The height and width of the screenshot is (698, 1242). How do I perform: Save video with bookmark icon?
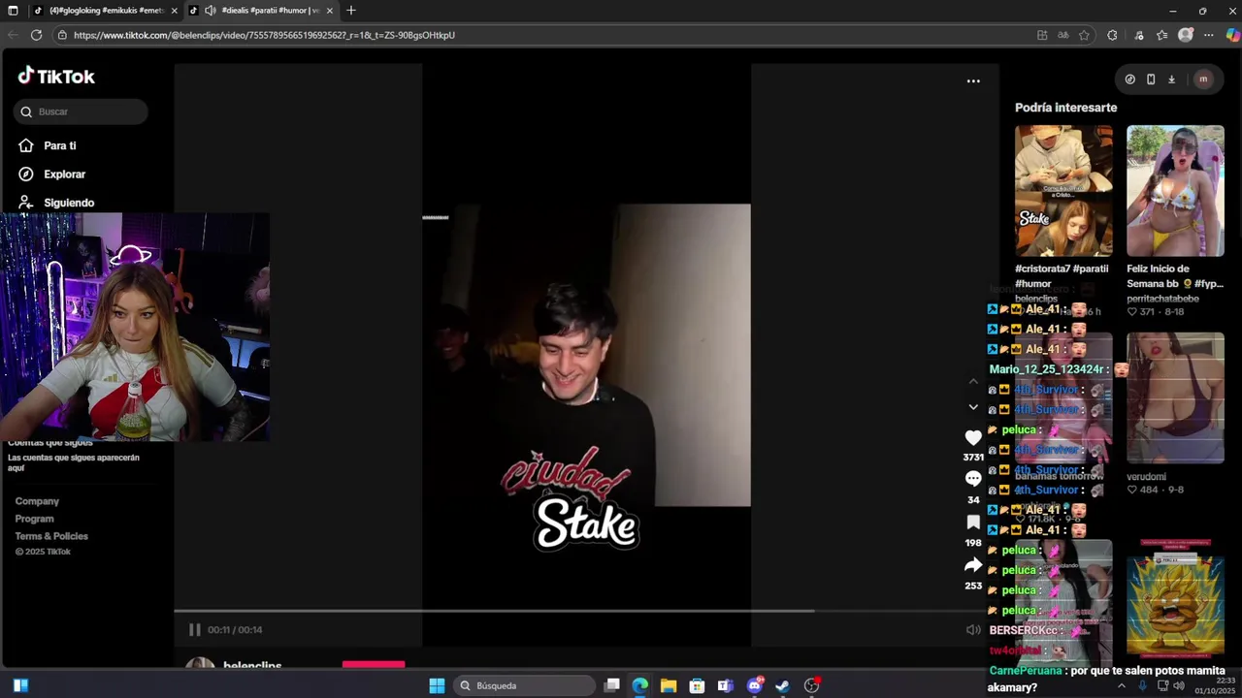[973, 523]
